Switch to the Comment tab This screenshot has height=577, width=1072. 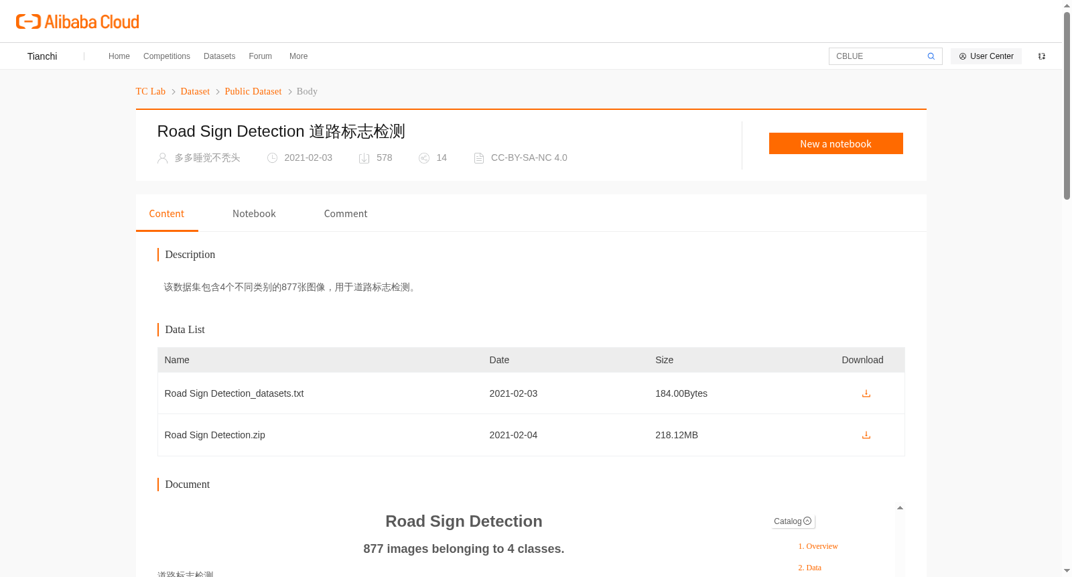[x=346, y=214]
